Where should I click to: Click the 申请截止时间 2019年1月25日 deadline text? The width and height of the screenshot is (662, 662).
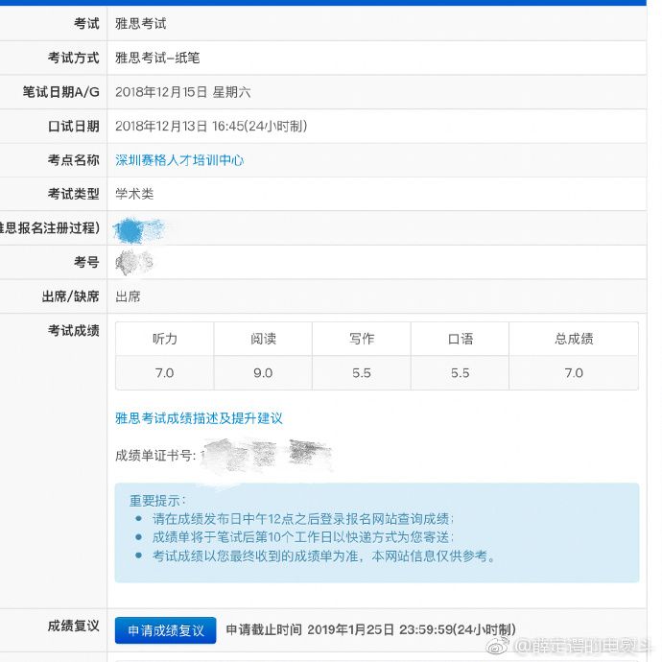click(x=370, y=629)
